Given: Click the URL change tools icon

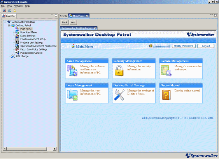Looking at the screenshot, I should (x=13, y=56).
